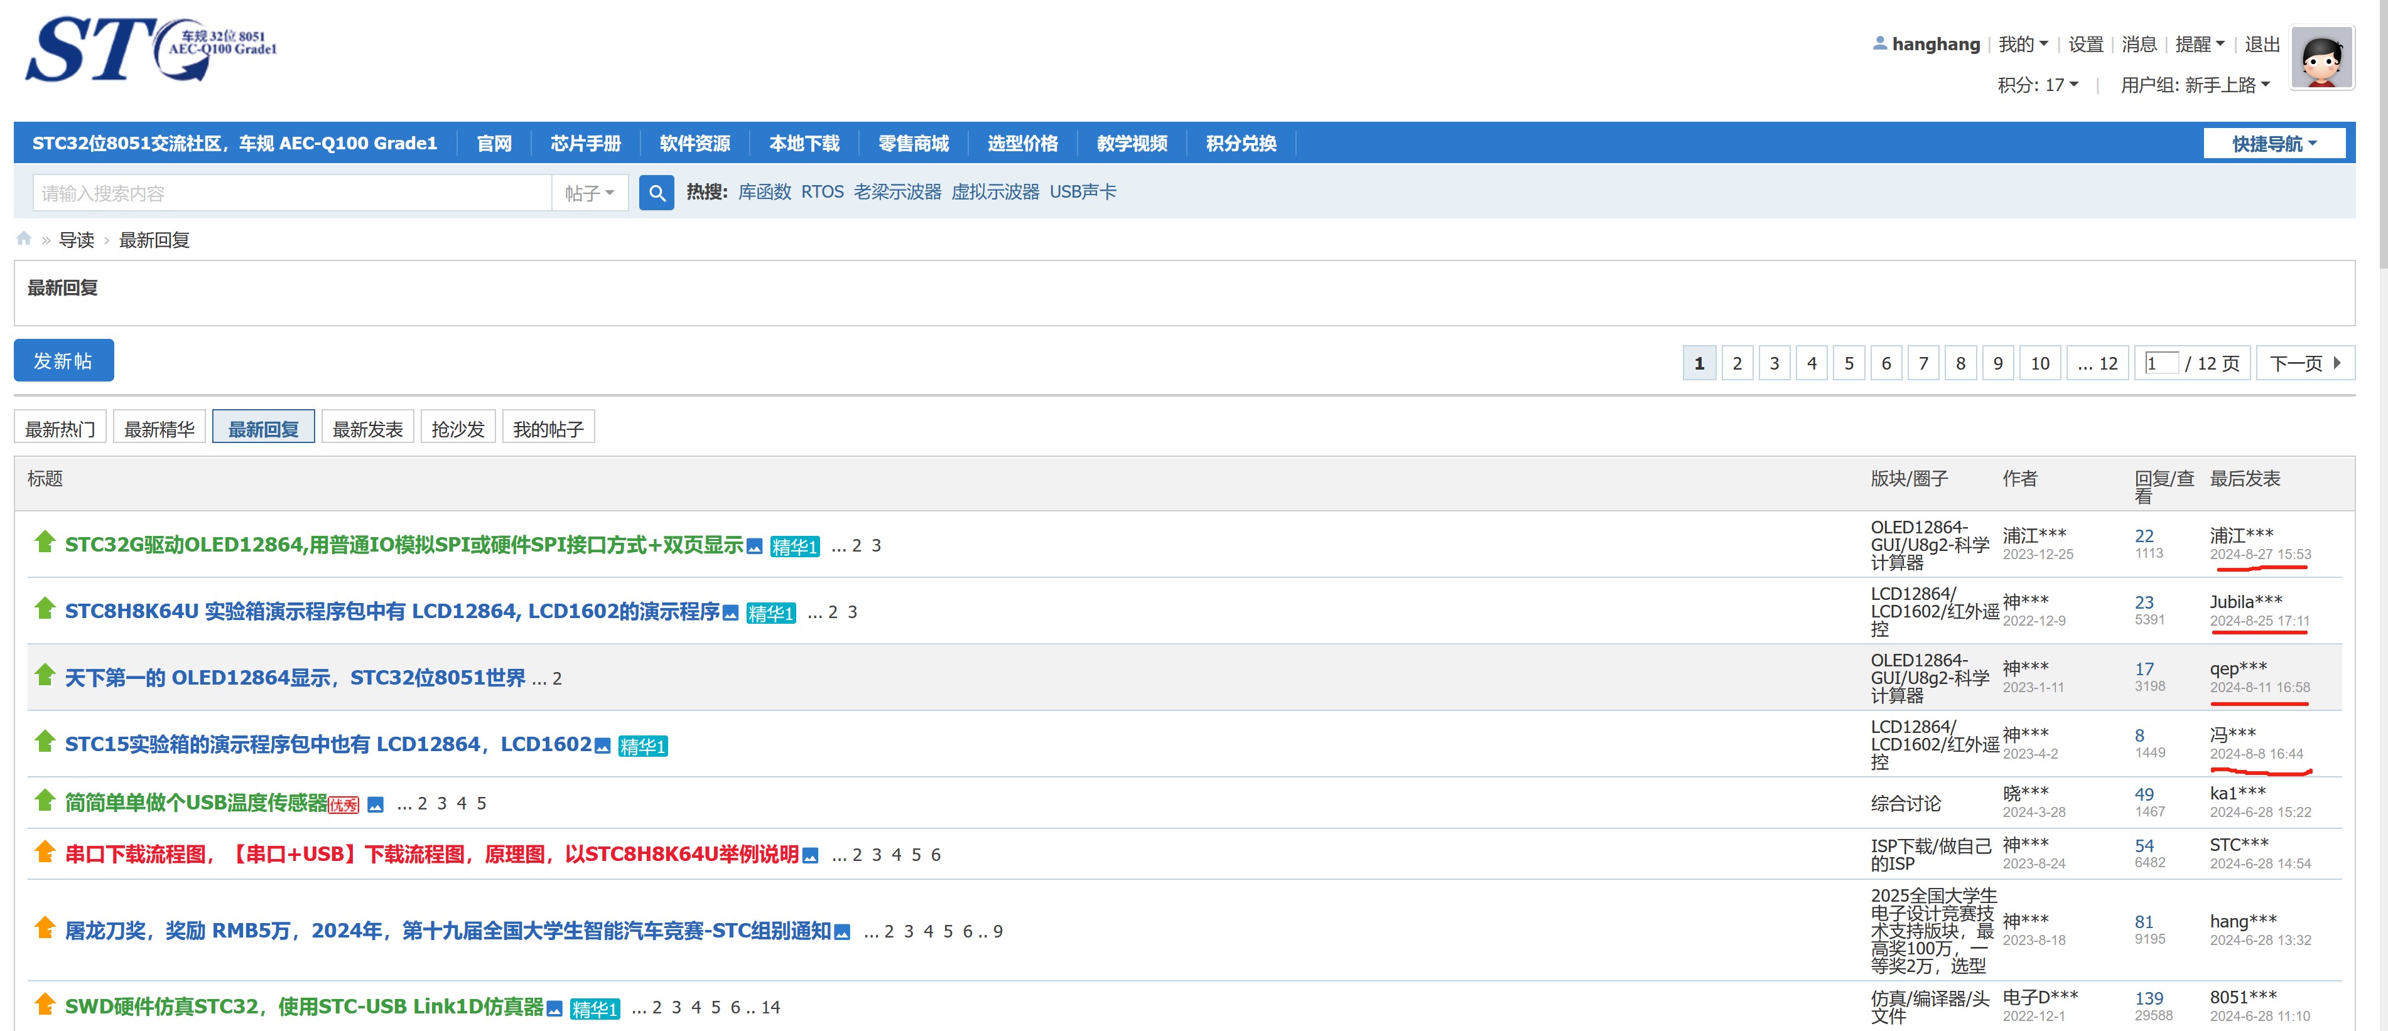Click hot search term RTOS
The height and width of the screenshot is (1031, 2388).
pyautogui.click(x=822, y=192)
